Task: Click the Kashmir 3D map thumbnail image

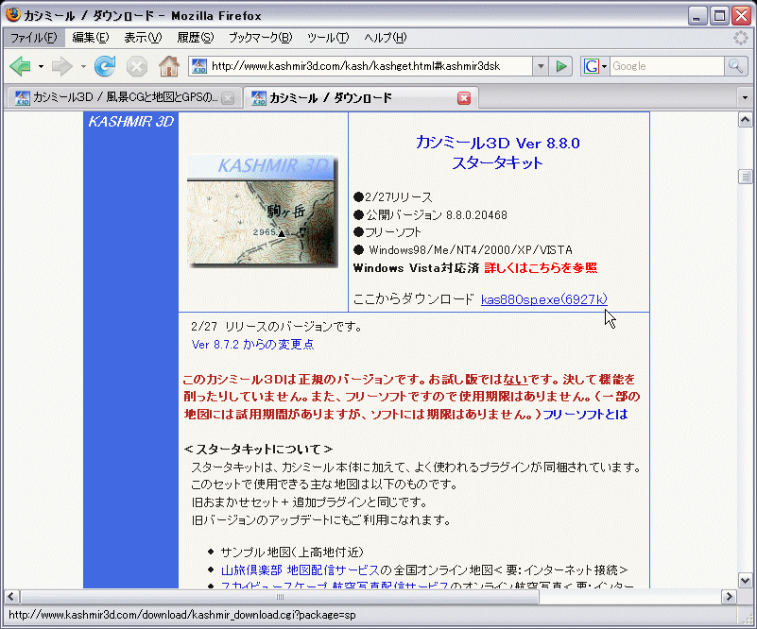Action: pos(263,212)
